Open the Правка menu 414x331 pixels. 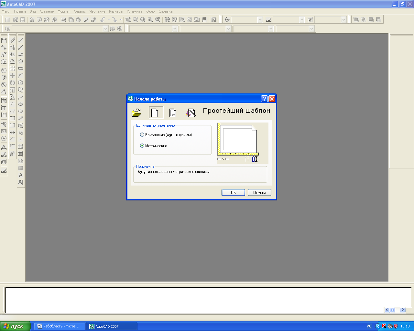20,11
